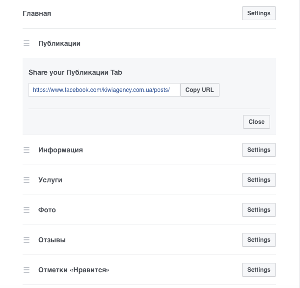Open Settings for Отметки «Нравится» tab

tap(259, 270)
